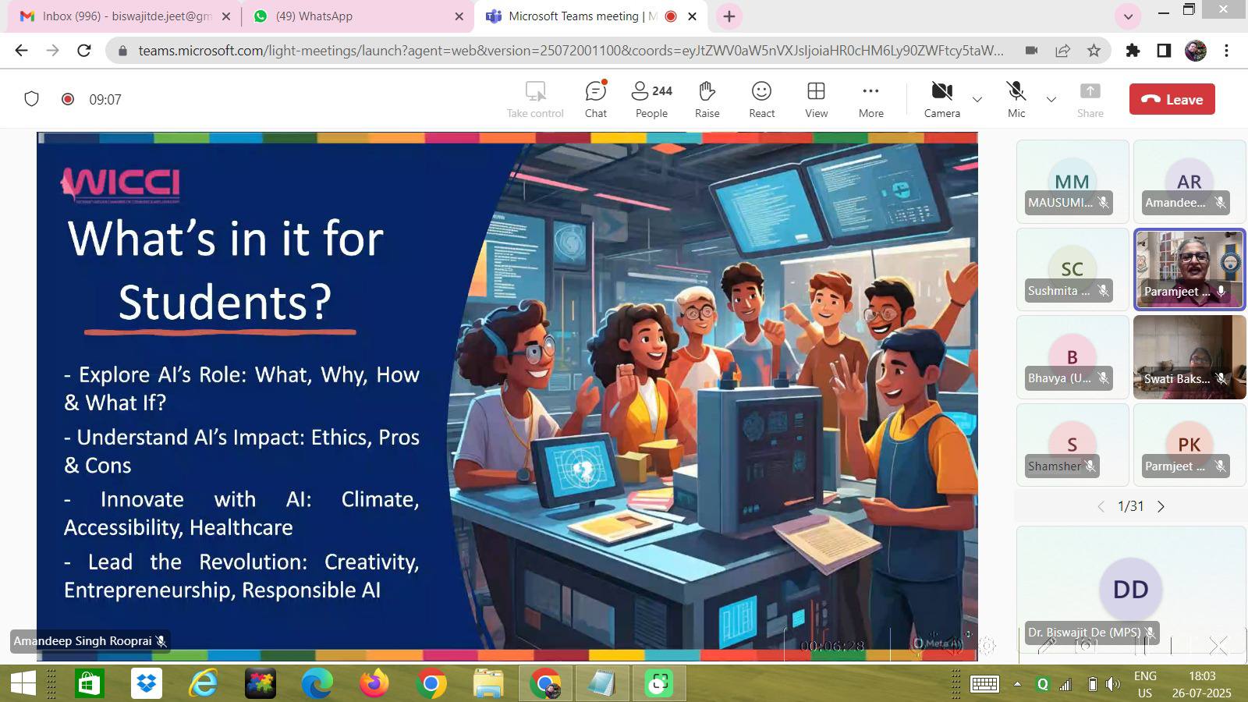Toggle the Camera on
Viewport: 1248px width, 702px height.
tap(941, 99)
